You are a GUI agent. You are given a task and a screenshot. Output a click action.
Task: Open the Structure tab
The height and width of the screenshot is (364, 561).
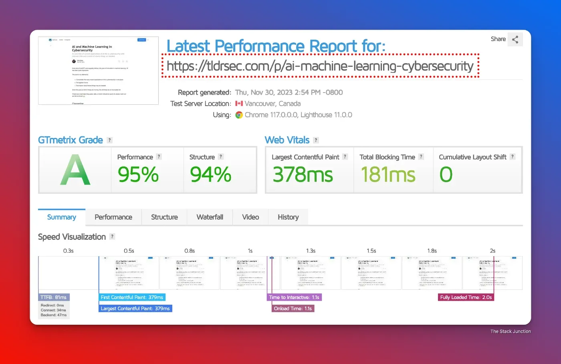coord(164,217)
